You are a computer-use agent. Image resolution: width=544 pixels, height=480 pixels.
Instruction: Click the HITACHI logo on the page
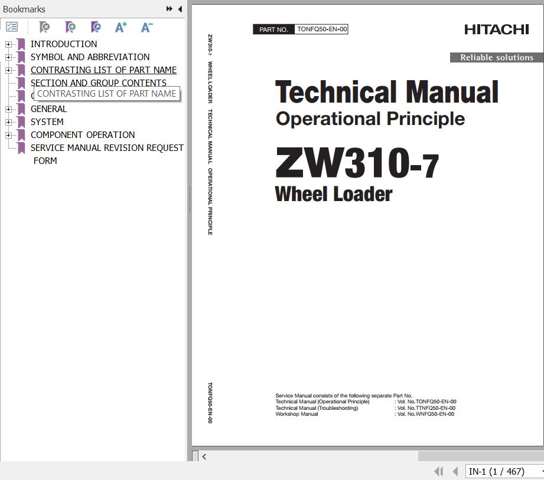(497, 29)
